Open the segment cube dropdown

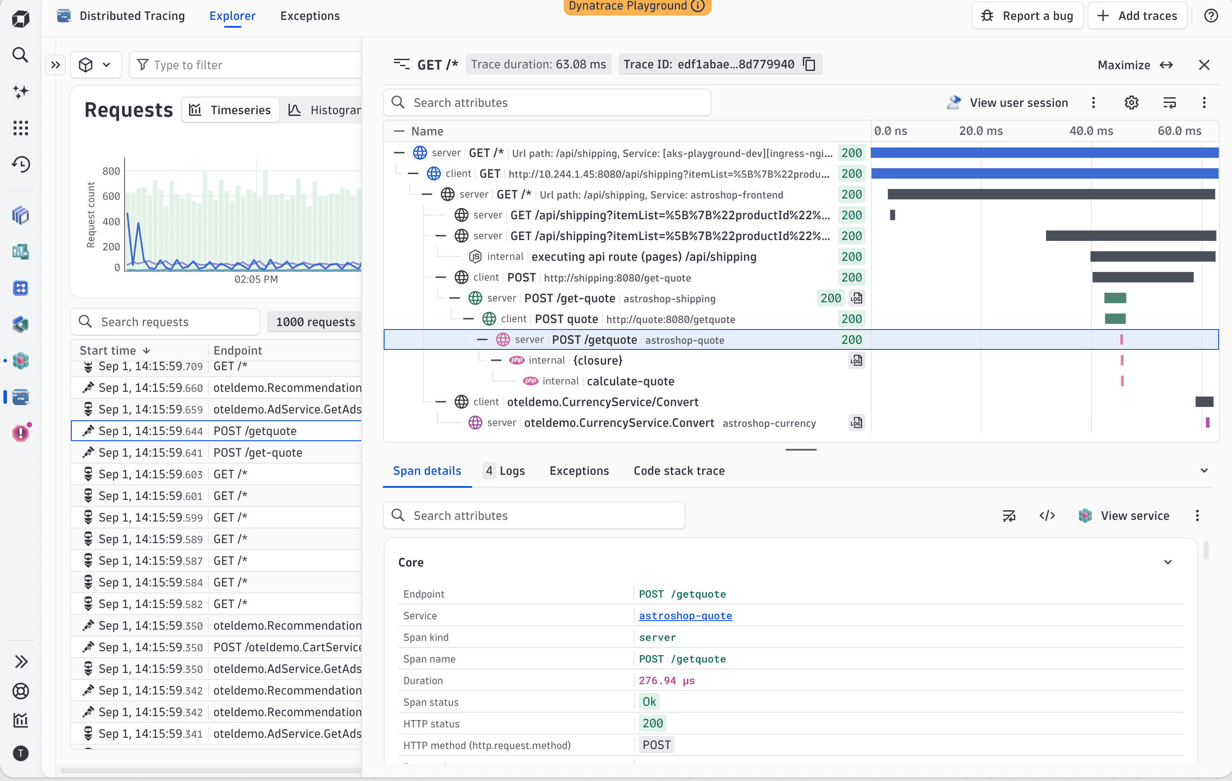(96, 65)
